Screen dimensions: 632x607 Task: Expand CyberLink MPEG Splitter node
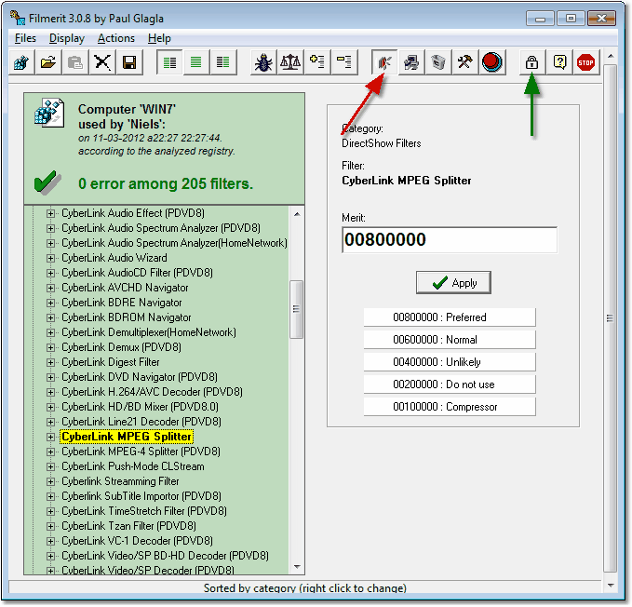[50, 437]
